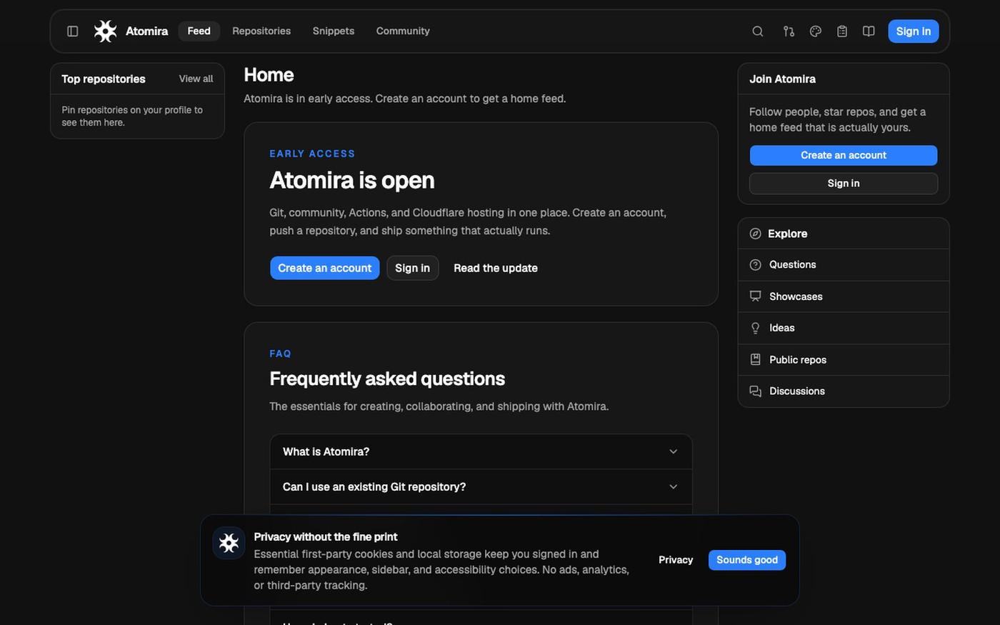Open search with the magnifier icon
Image resolution: width=1000 pixels, height=625 pixels.
[758, 31]
